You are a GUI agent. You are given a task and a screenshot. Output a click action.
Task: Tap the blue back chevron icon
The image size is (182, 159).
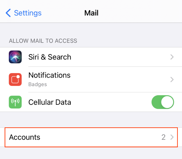click(x=8, y=13)
